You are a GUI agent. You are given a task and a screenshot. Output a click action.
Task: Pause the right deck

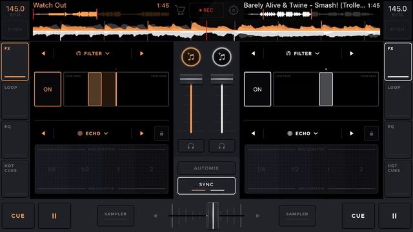[x=394, y=216]
